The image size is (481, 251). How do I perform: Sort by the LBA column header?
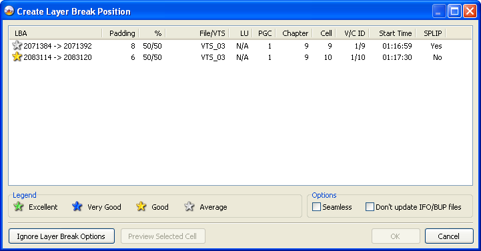pyautogui.click(x=55, y=33)
